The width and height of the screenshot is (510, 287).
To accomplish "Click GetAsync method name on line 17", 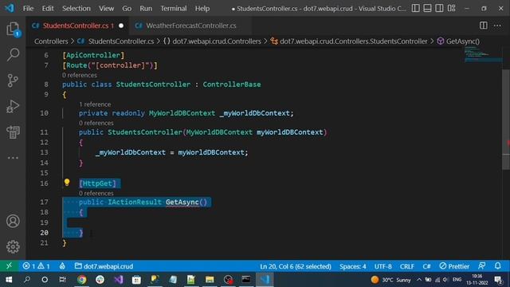I will (x=182, y=202).
